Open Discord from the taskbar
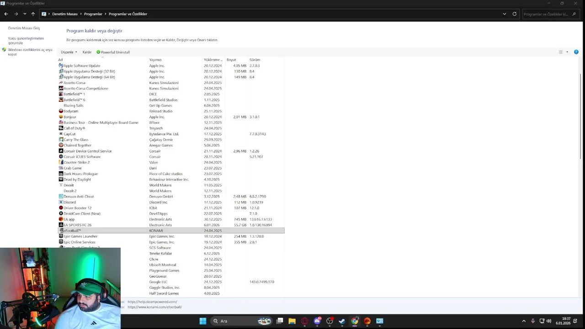Viewport: 585px width, 329px height. pyautogui.click(x=317, y=321)
